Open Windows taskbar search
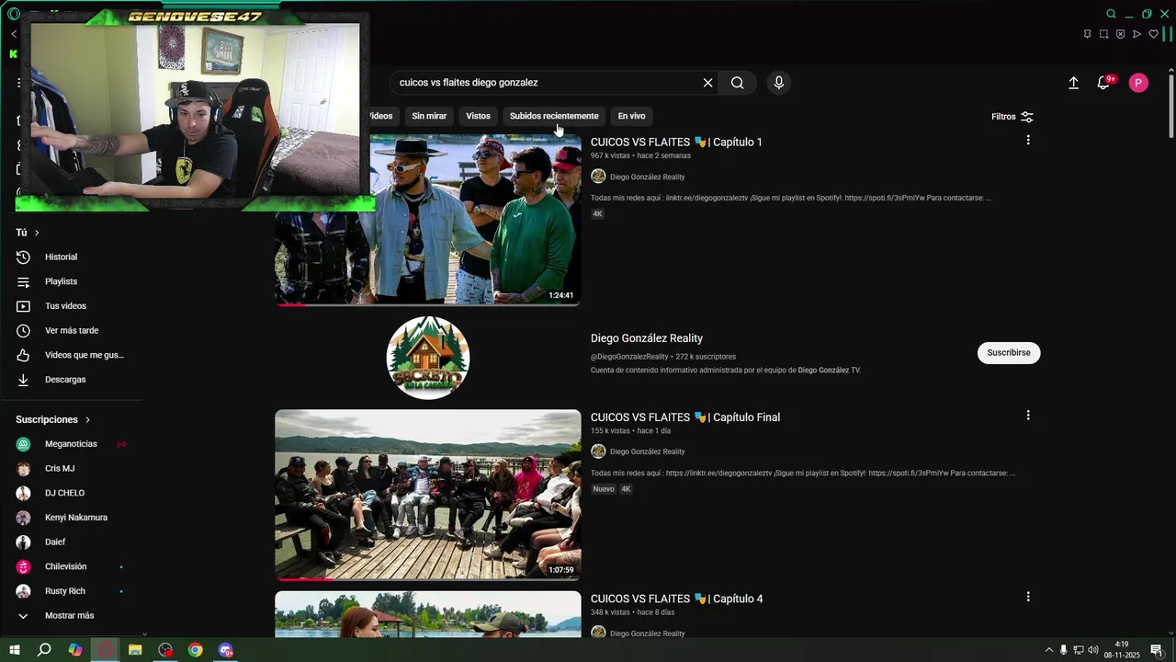This screenshot has height=662, width=1176. click(44, 650)
